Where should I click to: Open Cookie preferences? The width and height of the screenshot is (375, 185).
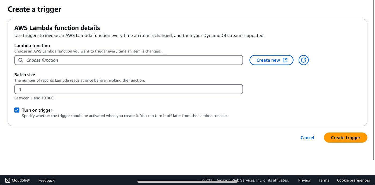point(353,180)
